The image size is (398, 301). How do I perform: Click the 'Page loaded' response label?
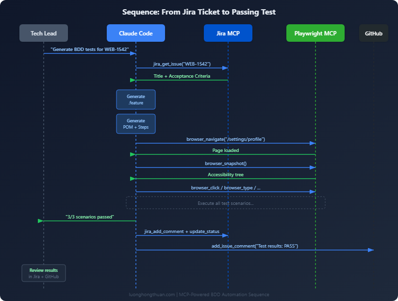(226, 150)
